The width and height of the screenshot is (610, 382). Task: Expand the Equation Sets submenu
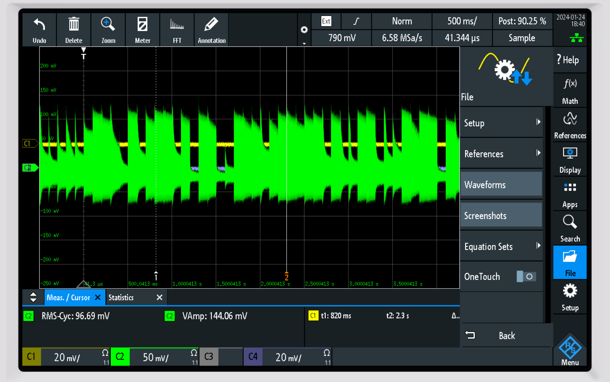[501, 246]
